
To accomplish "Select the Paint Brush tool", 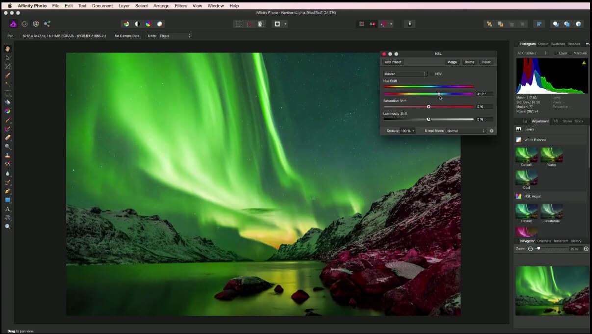I will tap(7, 120).
